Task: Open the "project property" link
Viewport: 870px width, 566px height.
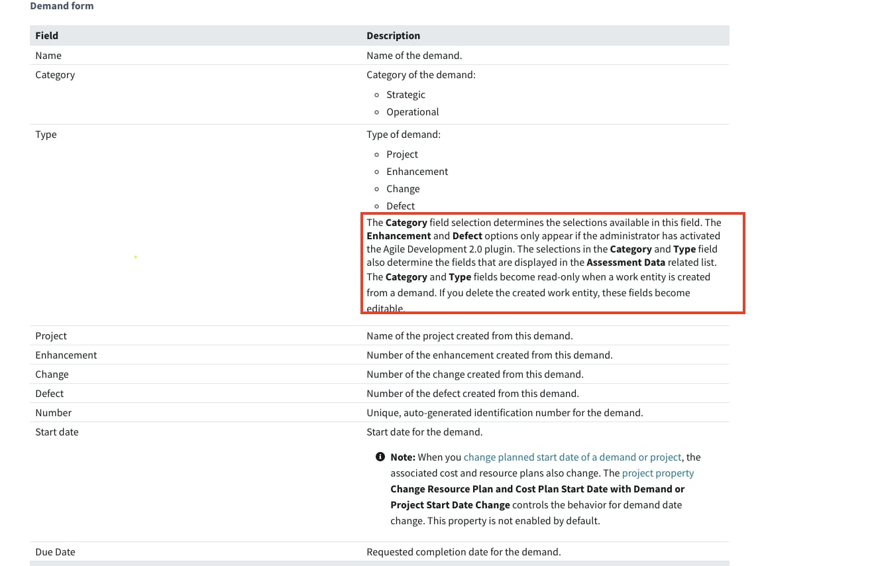Action: pyautogui.click(x=658, y=473)
